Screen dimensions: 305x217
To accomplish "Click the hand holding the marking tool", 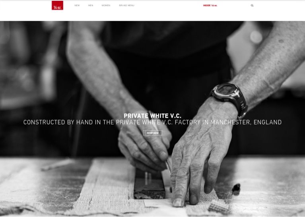I will coord(145,144).
